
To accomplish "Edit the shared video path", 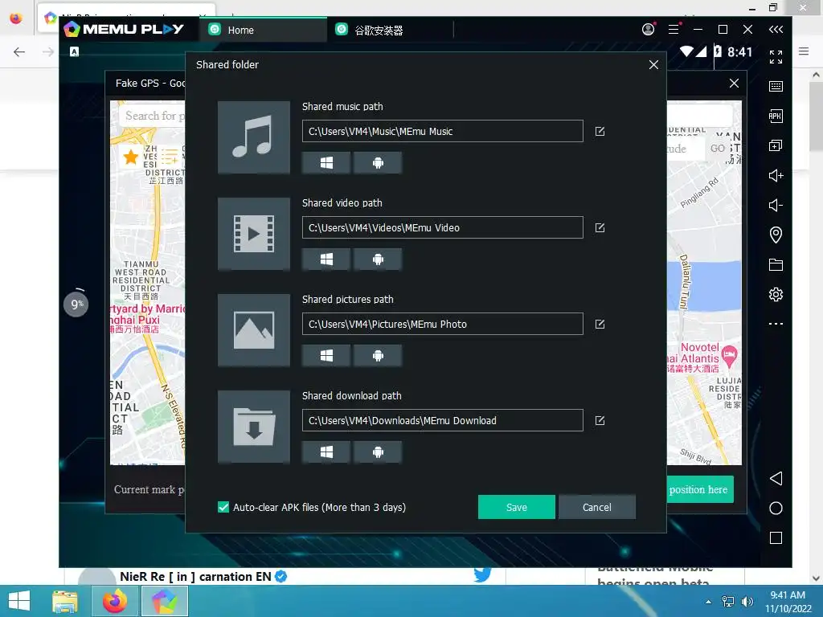I will tap(600, 227).
